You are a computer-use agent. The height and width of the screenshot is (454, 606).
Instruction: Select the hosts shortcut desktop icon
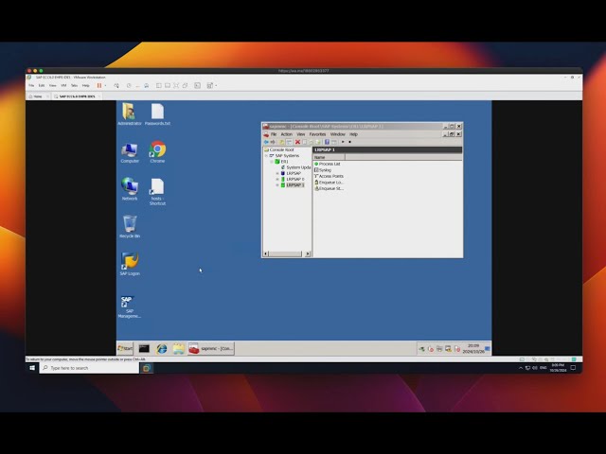[x=157, y=191]
